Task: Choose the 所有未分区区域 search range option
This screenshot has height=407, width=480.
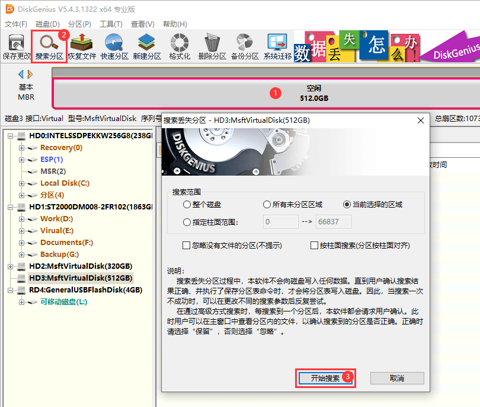Action: [267, 205]
